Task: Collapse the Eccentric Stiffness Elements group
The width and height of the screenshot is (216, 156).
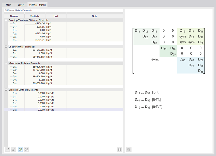Action: point(6,90)
